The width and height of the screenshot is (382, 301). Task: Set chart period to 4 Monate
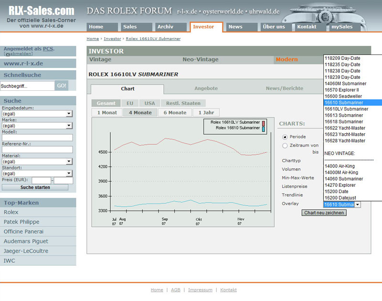point(140,113)
